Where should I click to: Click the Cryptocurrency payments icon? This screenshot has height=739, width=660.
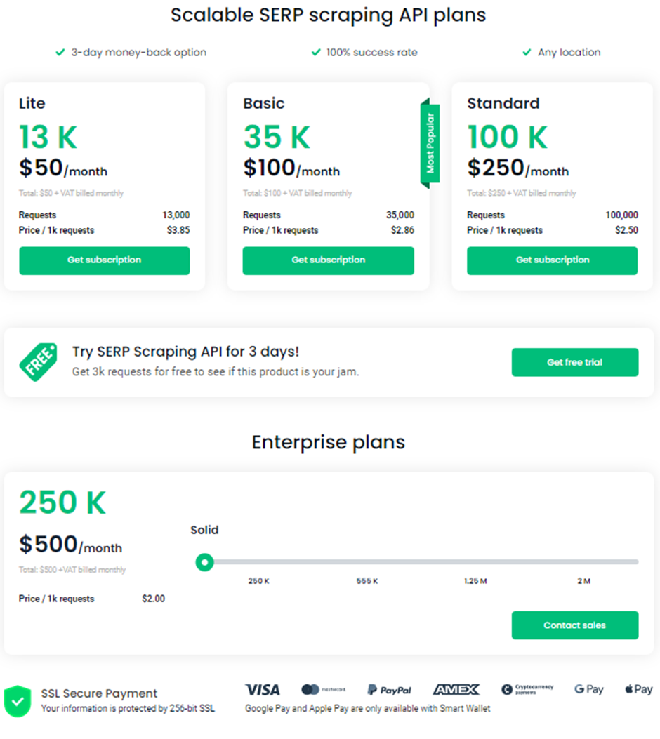527,690
